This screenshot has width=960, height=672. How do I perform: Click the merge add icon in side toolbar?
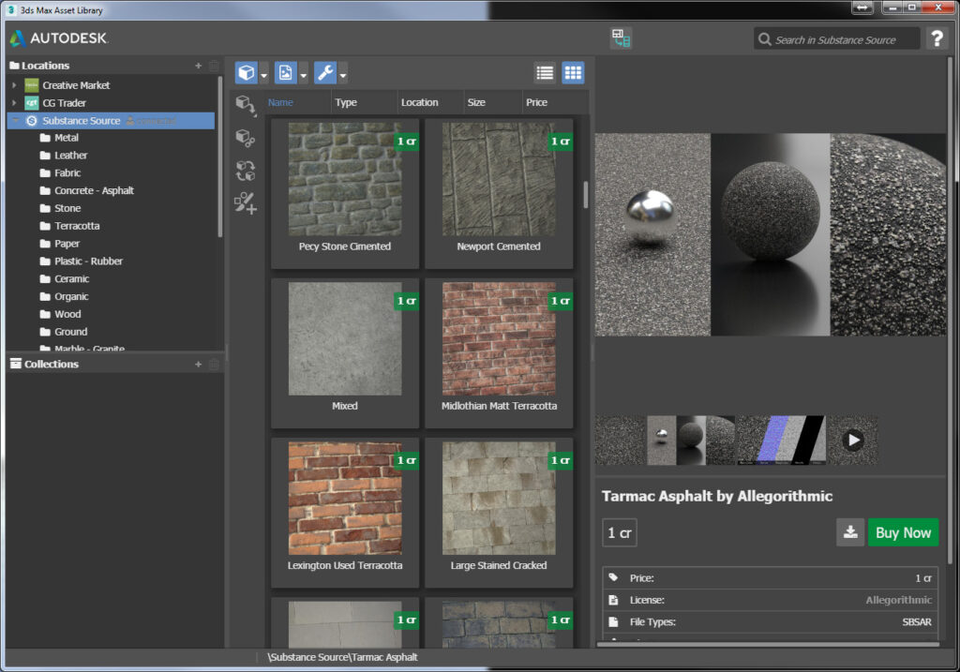point(246,203)
